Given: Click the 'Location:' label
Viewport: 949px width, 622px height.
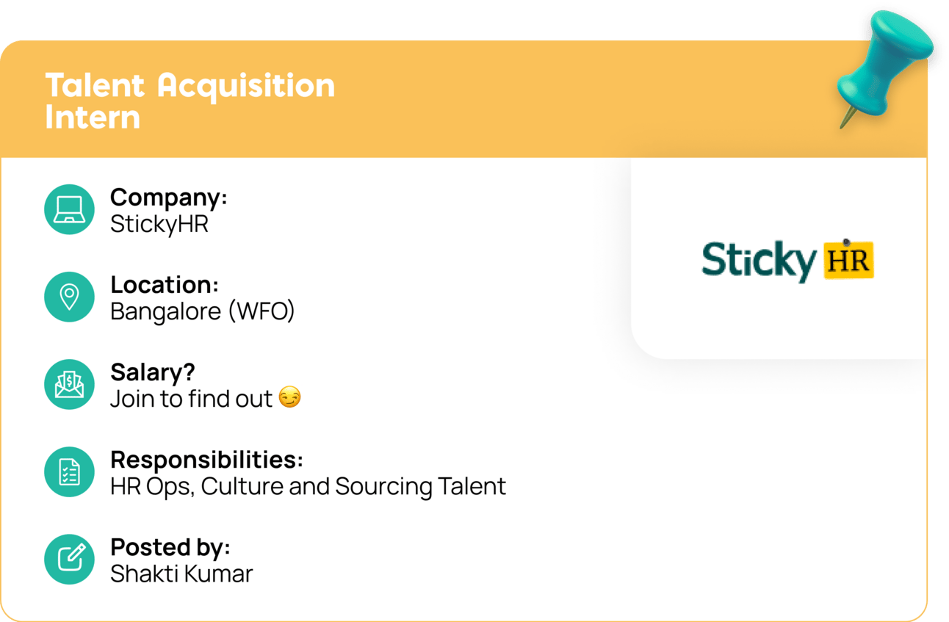Looking at the screenshot, I should [x=164, y=284].
